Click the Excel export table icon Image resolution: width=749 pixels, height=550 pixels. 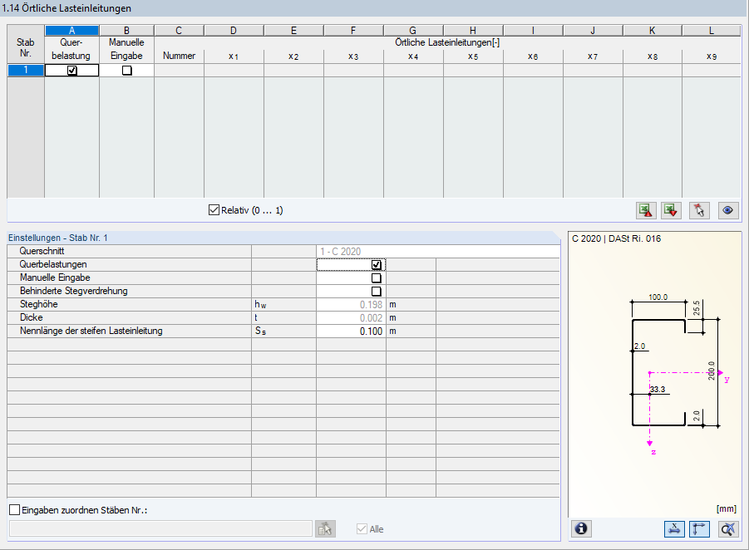(646, 210)
